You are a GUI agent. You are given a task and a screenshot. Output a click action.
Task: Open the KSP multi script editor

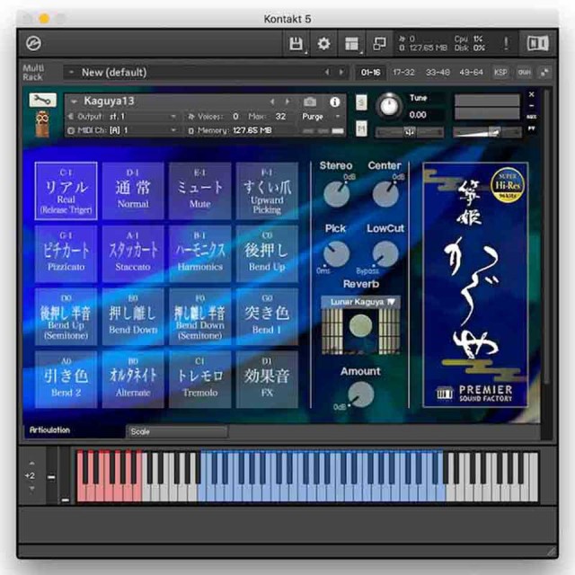[x=500, y=72]
